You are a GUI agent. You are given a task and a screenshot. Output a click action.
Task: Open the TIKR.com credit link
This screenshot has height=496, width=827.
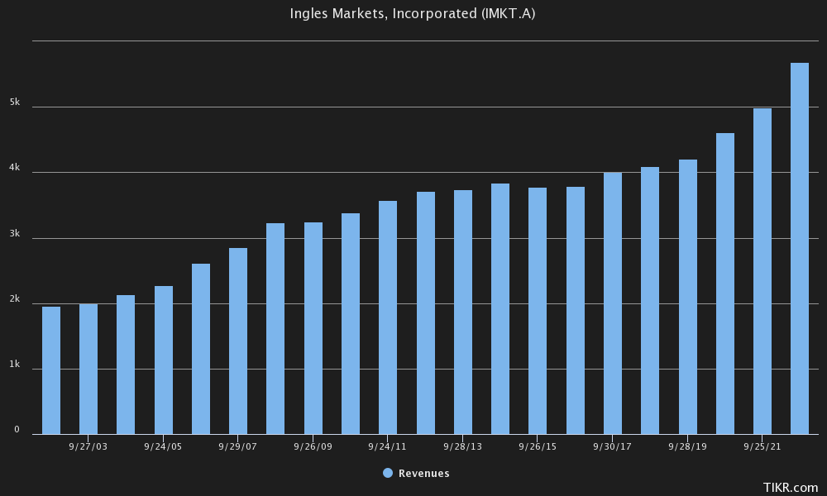click(790, 488)
